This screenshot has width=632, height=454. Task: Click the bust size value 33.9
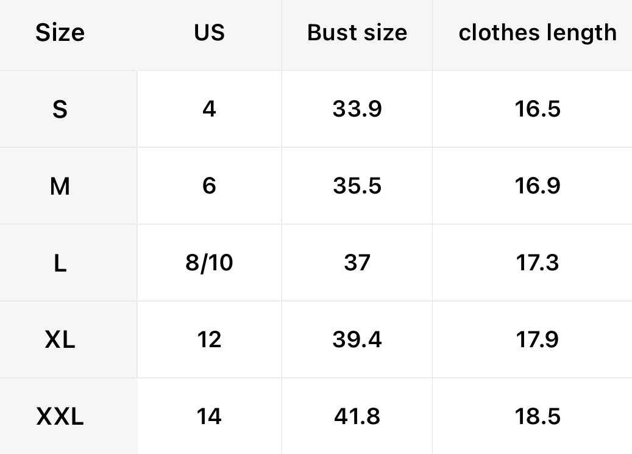[357, 110]
